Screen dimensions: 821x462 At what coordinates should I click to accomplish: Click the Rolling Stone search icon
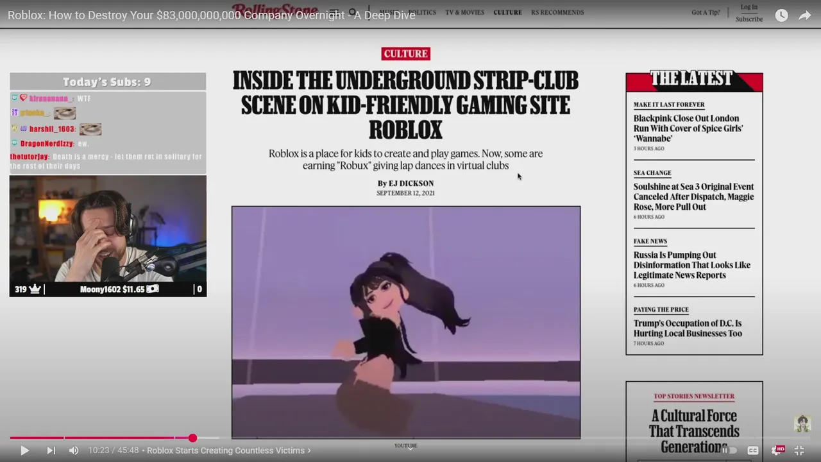353,12
